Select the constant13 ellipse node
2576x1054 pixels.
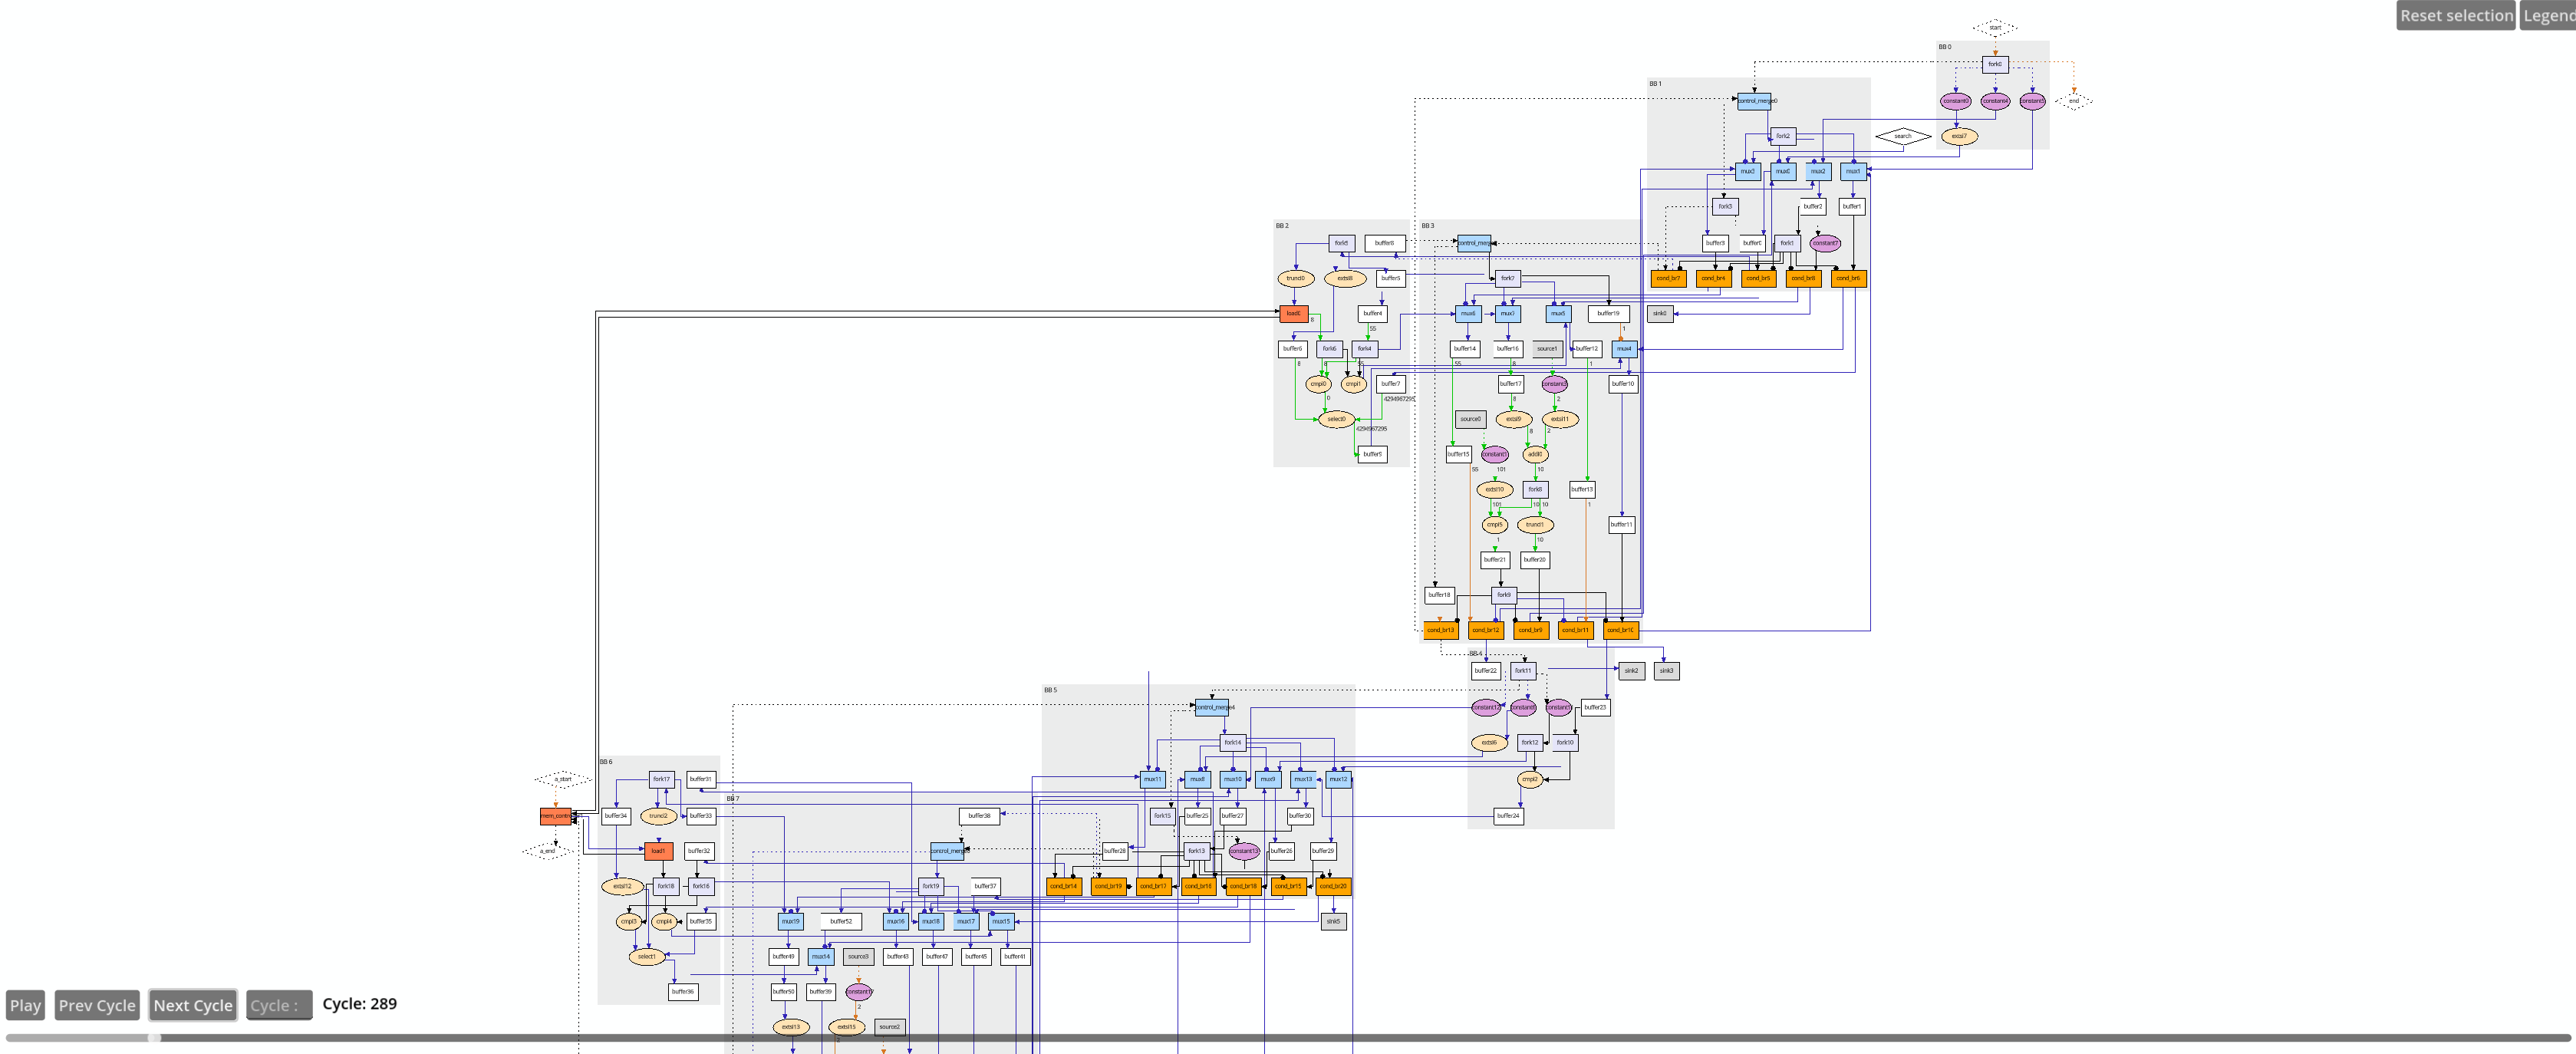coord(1244,851)
